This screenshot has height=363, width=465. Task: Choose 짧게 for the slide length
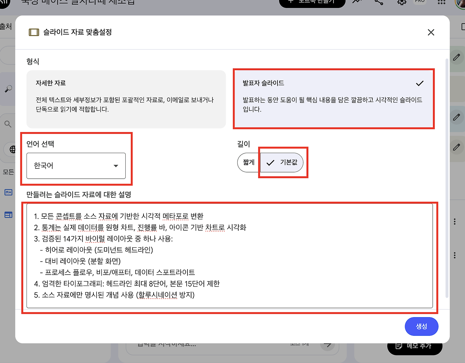click(248, 163)
